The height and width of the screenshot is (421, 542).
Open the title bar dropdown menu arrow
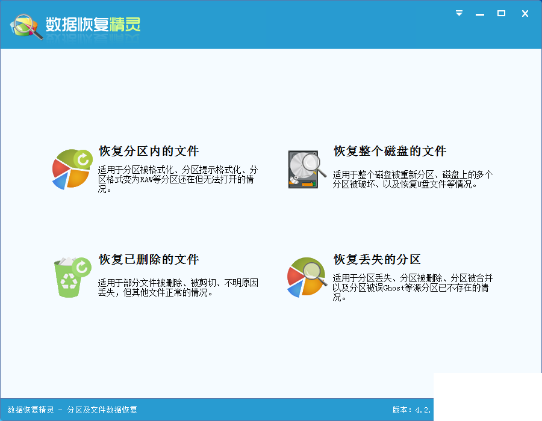[x=459, y=13]
